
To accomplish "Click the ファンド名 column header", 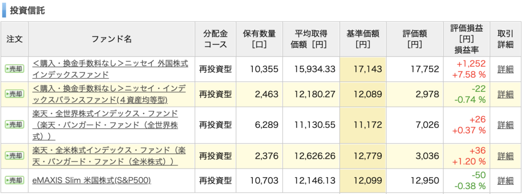I will click(x=112, y=39).
